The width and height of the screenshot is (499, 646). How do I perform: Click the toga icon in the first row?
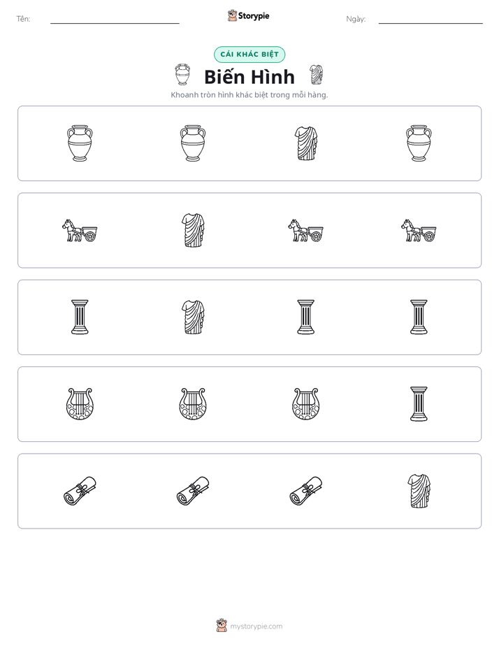306,143
